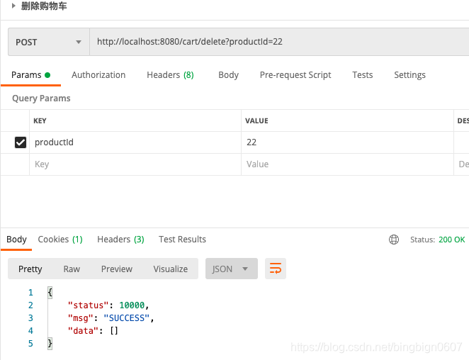This screenshot has width=469, height=360.
Task: Select the Raw view button
Action: click(72, 269)
